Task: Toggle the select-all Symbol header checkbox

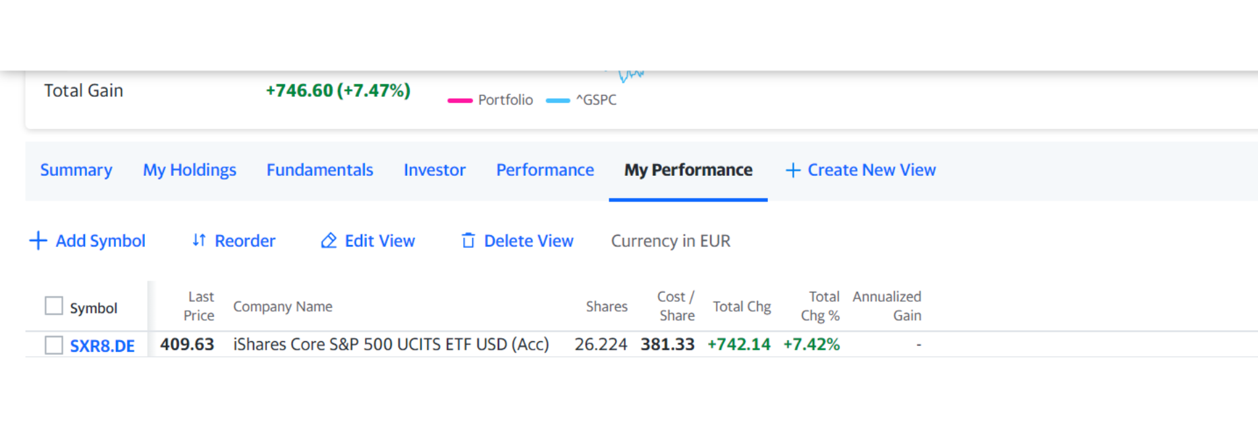Action: point(54,306)
